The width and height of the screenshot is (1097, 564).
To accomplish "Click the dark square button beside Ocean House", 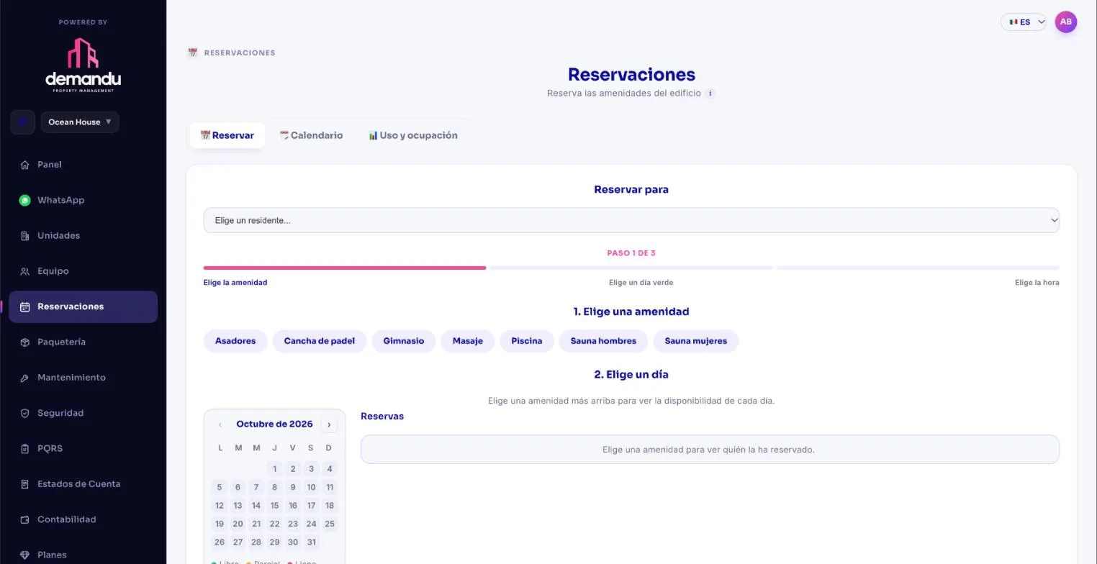I will pos(22,122).
